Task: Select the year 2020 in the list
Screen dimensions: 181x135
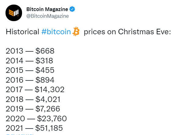Action: 15,118
